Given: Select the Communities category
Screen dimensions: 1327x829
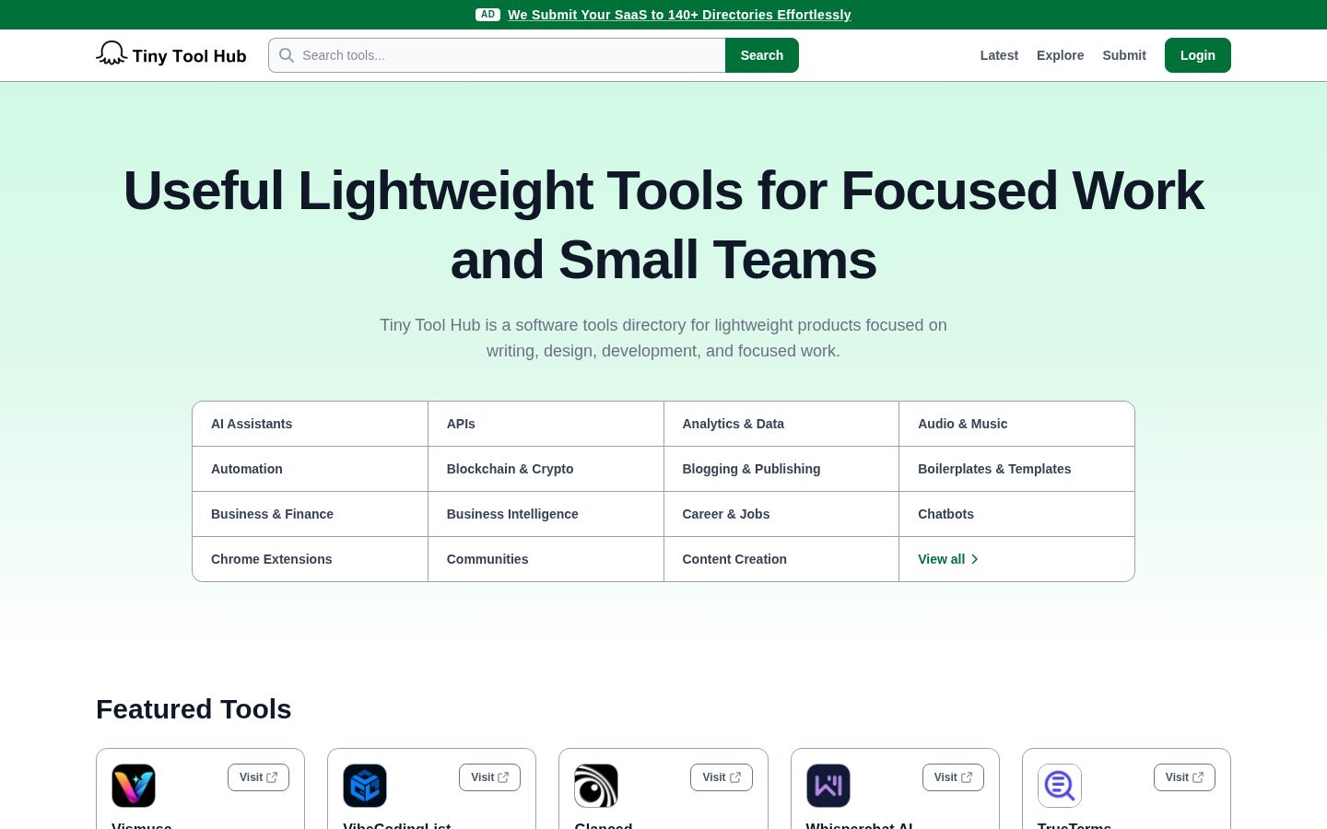Looking at the screenshot, I should point(546,559).
